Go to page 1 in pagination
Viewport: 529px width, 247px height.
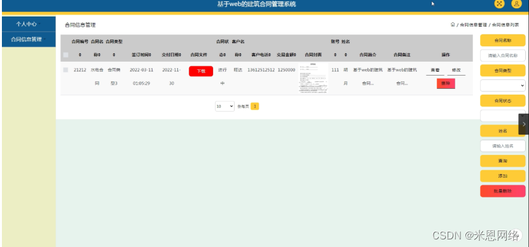click(255, 107)
